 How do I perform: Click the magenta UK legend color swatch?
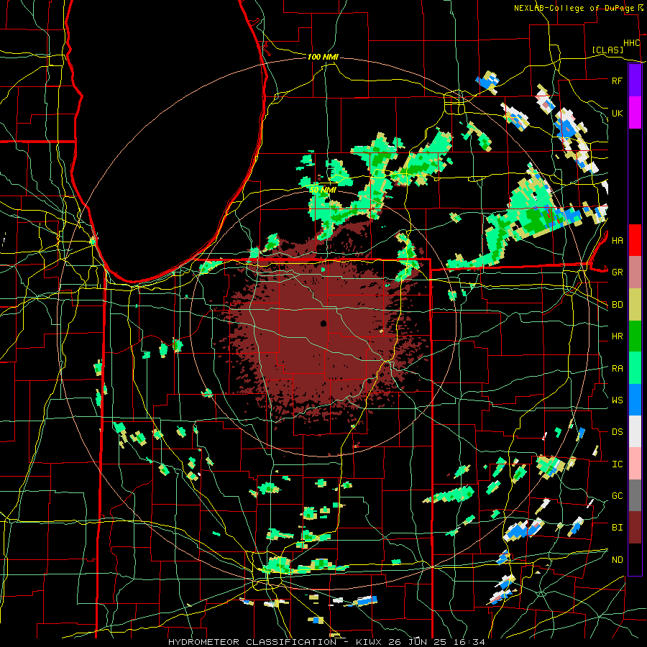pyautogui.click(x=635, y=113)
